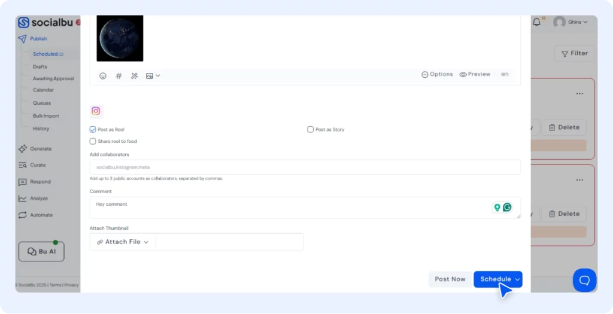
Task: Open the AI magic wand tool
Action: coord(135,76)
